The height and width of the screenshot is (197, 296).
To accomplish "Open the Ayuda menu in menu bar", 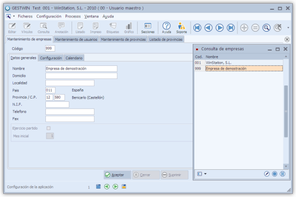I will (108, 16).
